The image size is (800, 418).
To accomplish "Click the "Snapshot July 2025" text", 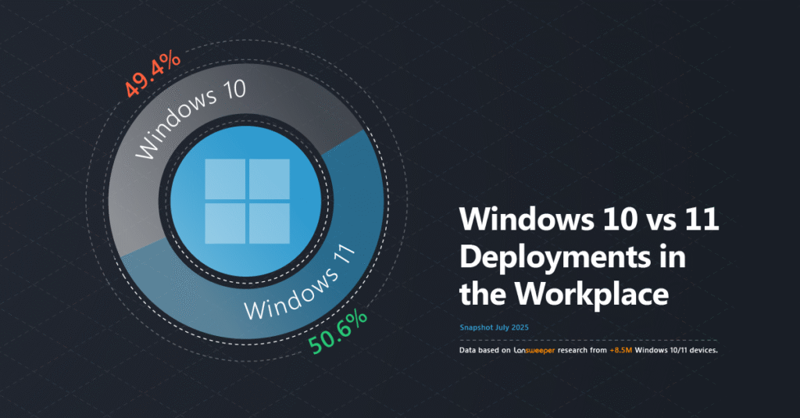I will point(494,327).
